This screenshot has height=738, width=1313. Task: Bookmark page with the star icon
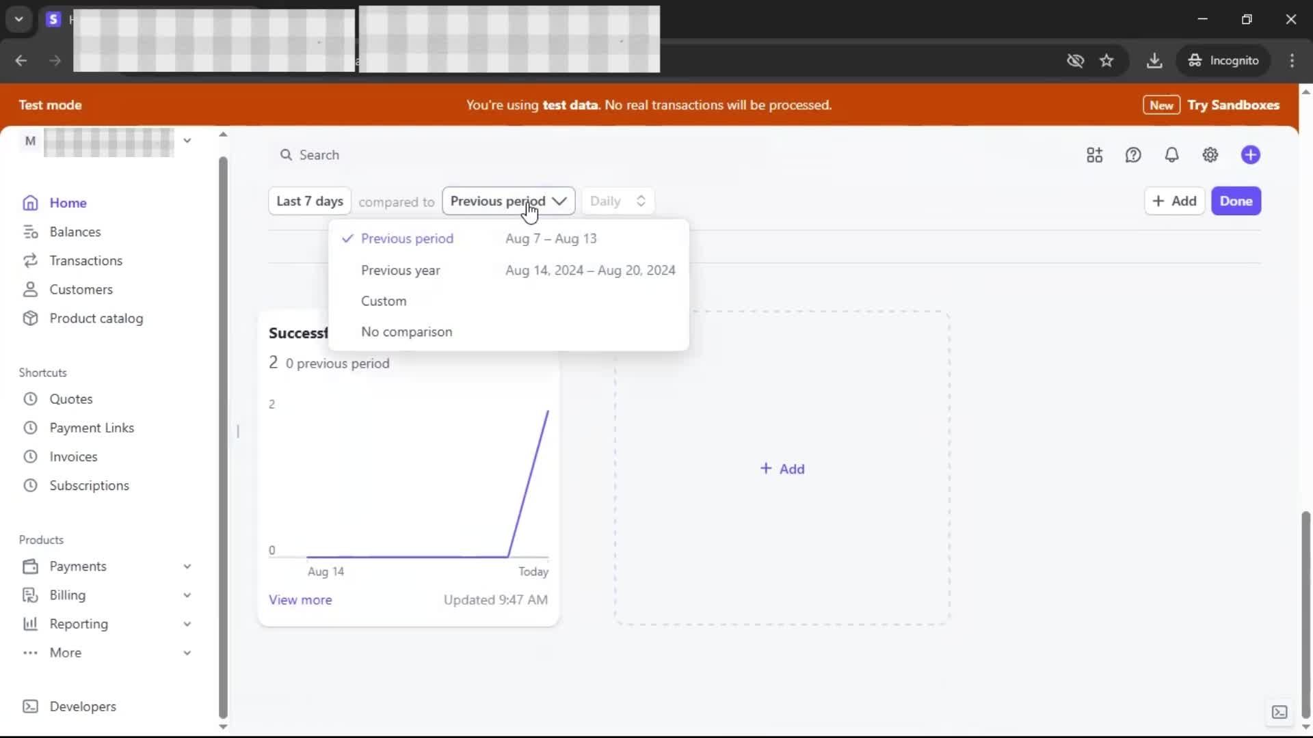(x=1106, y=61)
